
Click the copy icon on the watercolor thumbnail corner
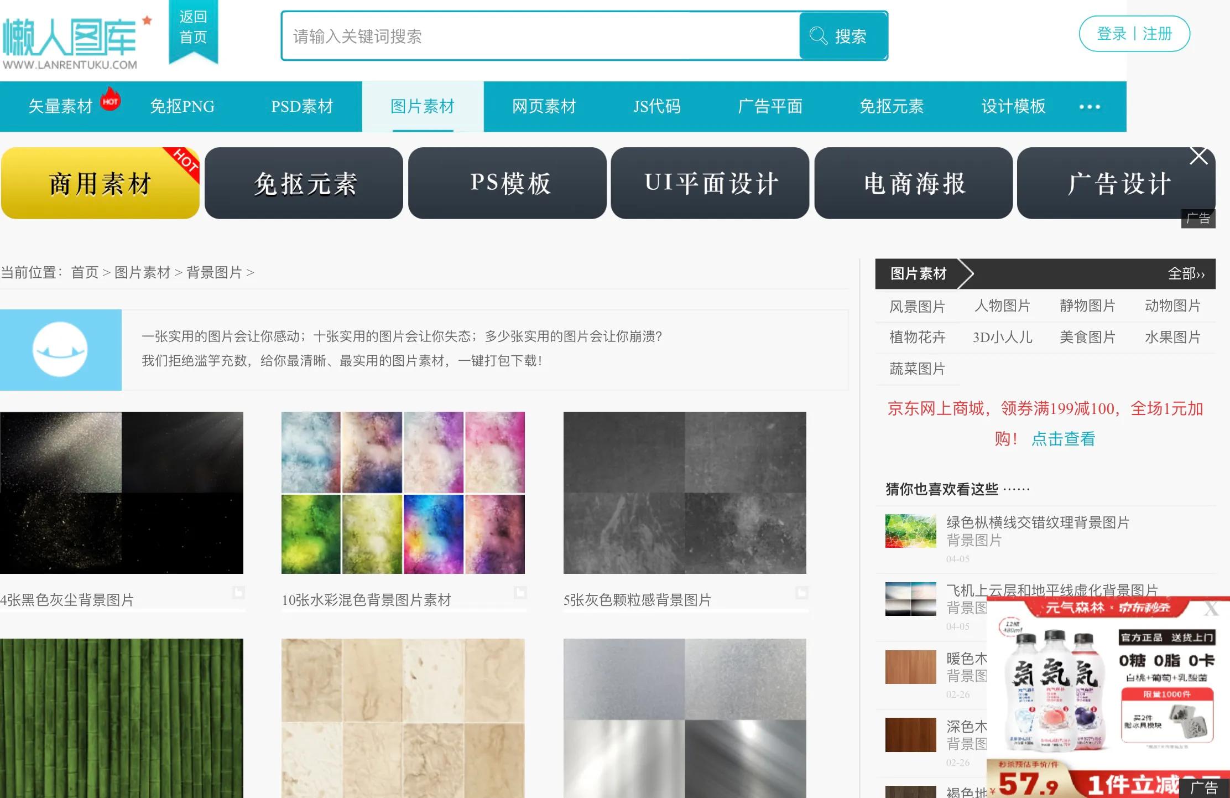[520, 592]
